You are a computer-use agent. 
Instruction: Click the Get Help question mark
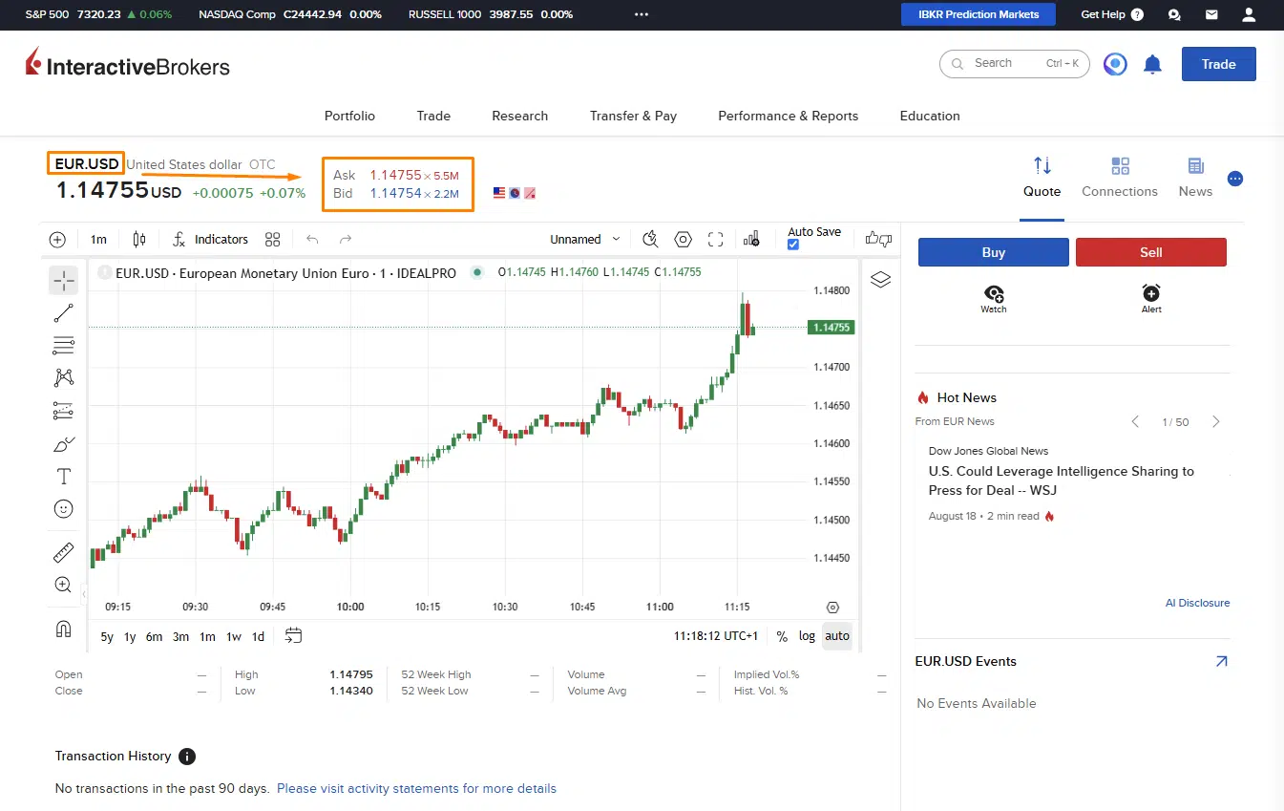coord(1137,14)
